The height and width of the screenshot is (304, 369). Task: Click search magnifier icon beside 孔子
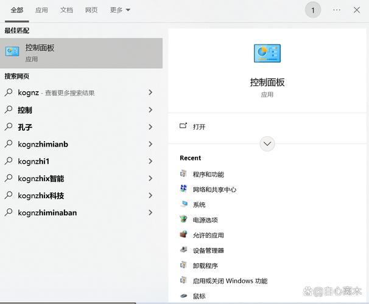pyautogui.click(x=9, y=127)
